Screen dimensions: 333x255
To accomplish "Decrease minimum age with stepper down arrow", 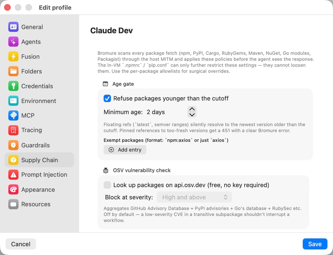I will tap(192, 115).
